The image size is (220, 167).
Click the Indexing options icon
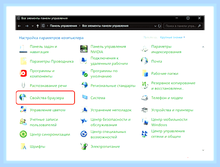point(144,49)
